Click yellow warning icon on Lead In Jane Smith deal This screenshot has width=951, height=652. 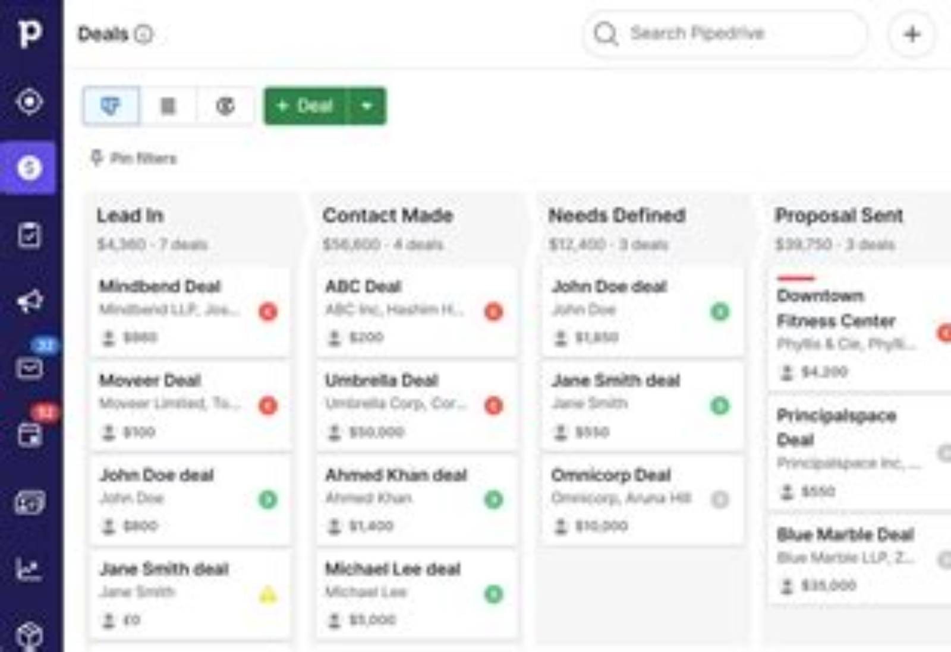[x=268, y=594]
